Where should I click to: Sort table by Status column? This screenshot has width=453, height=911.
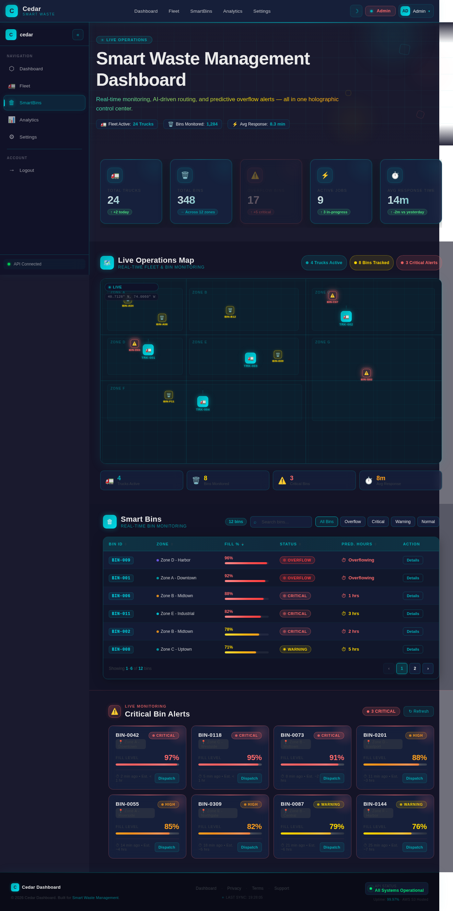click(290, 544)
